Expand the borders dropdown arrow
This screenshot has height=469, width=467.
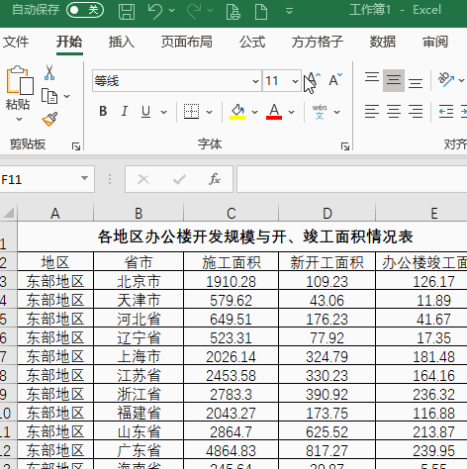tap(209, 112)
